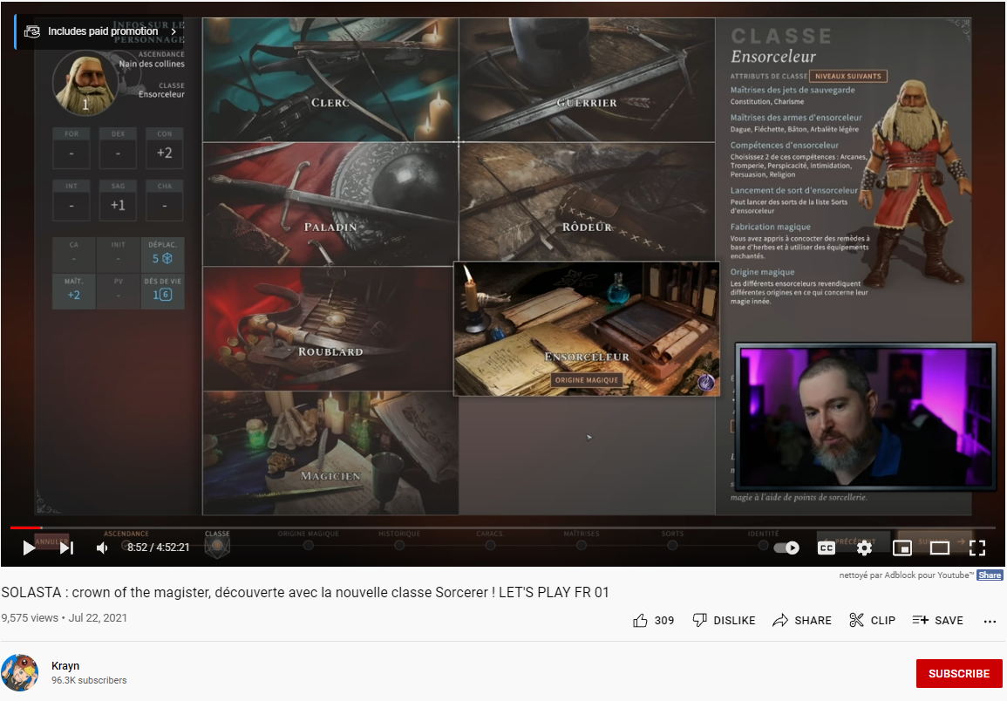Select the Magicien class card
This screenshot has height=701, width=1007.
[330, 453]
